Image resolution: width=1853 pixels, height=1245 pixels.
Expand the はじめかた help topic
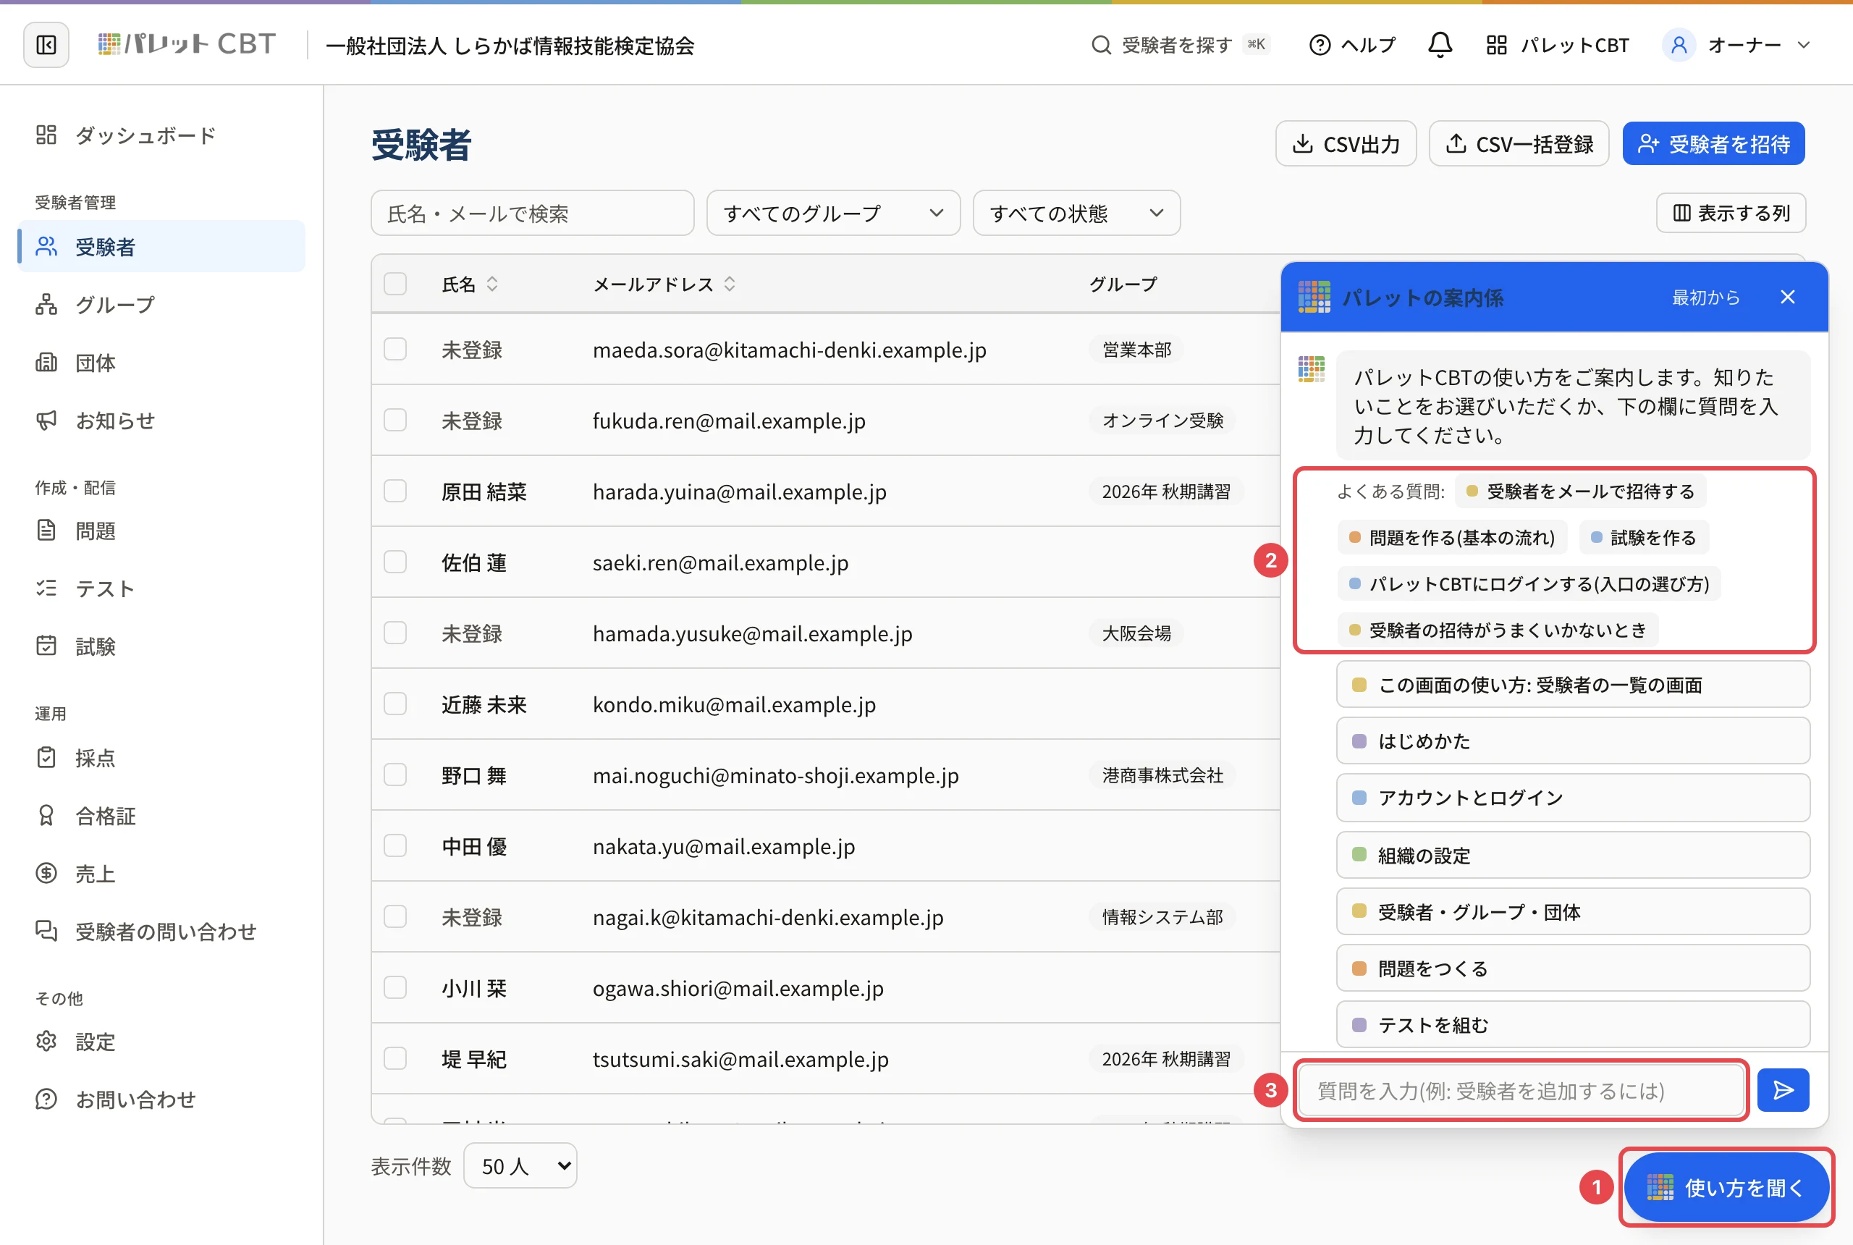[x=1573, y=740]
